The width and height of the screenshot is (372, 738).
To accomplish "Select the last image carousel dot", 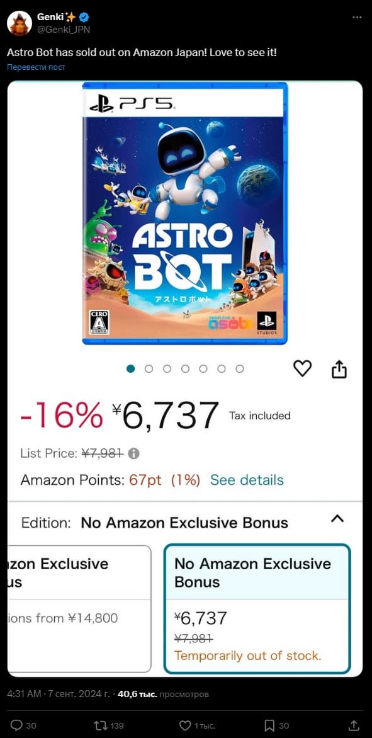I will point(240,368).
